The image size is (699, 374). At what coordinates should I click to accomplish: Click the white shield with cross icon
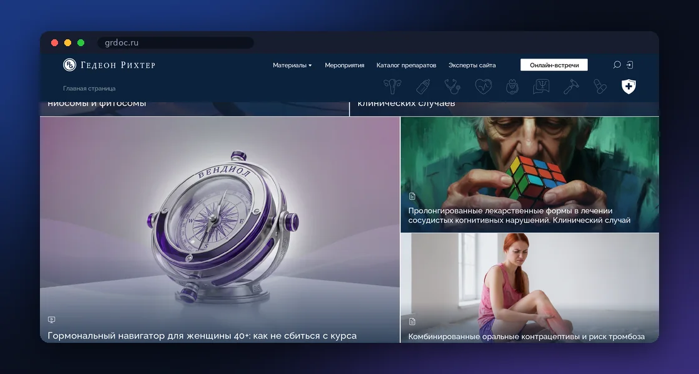pyautogui.click(x=628, y=87)
